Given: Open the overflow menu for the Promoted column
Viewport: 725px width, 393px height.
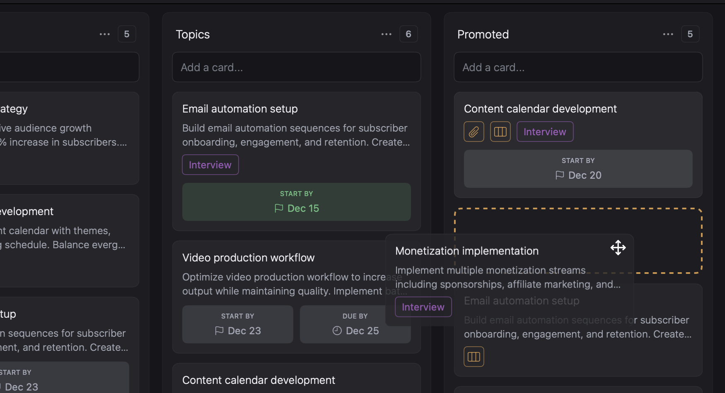Looking at the screenshot, I should 667,34.
